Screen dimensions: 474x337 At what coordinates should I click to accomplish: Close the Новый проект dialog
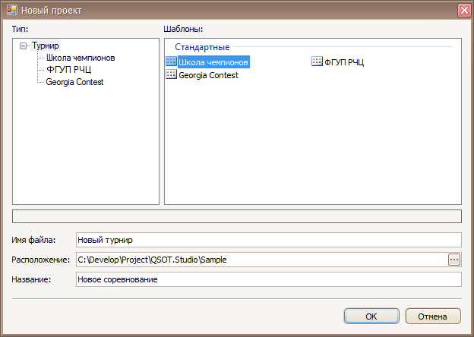pos(463,11)
